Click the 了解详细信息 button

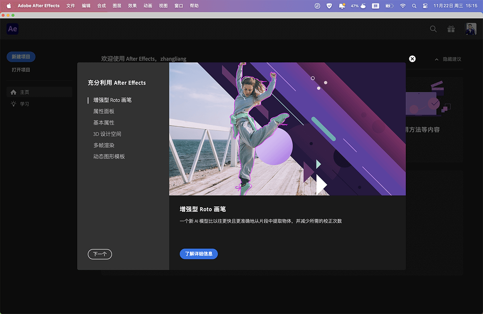(199, 254)
